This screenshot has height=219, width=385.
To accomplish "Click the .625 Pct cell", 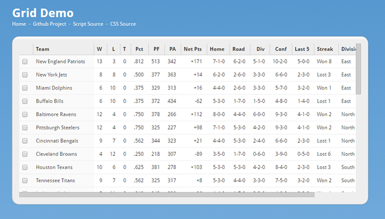I will [x=139, y=168].
